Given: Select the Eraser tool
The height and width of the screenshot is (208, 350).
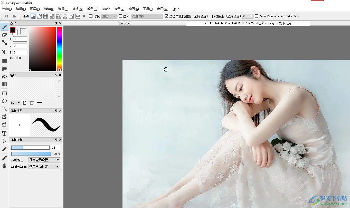Looking at the screenshot, I should (x=4, y=35).
